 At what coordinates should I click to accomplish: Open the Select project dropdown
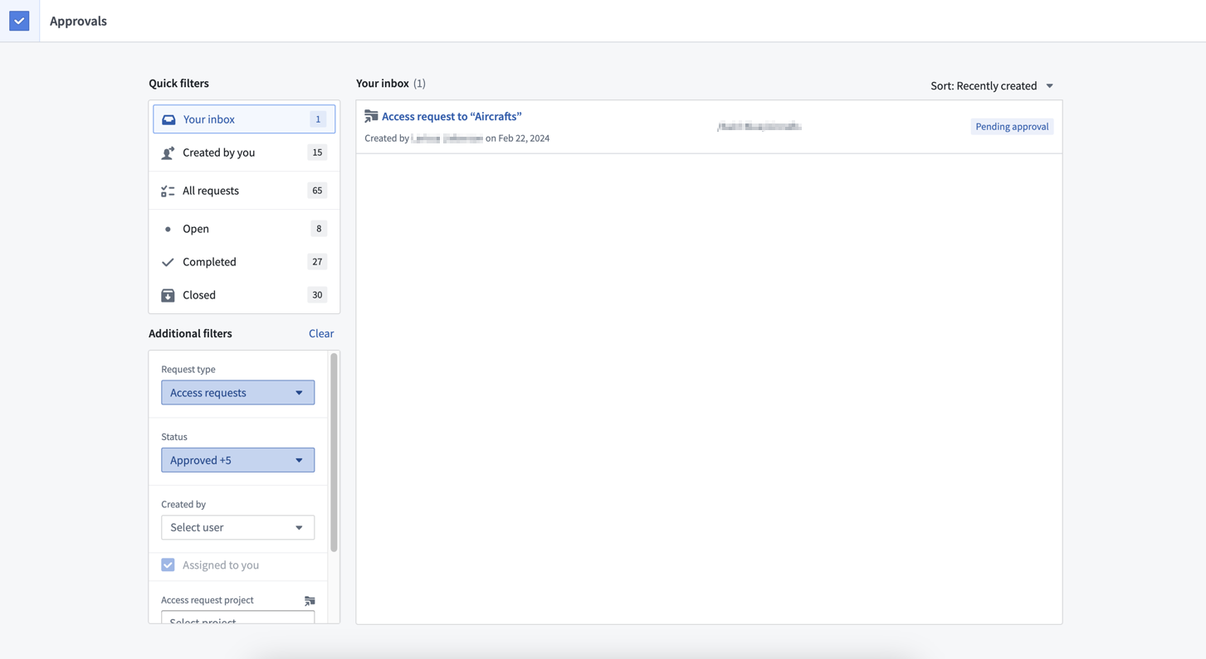(x=237, y=618)
